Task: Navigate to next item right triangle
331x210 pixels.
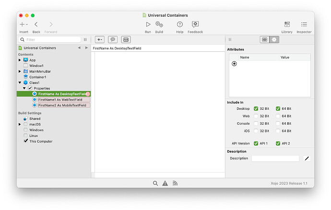Action: tap(86, 47)
